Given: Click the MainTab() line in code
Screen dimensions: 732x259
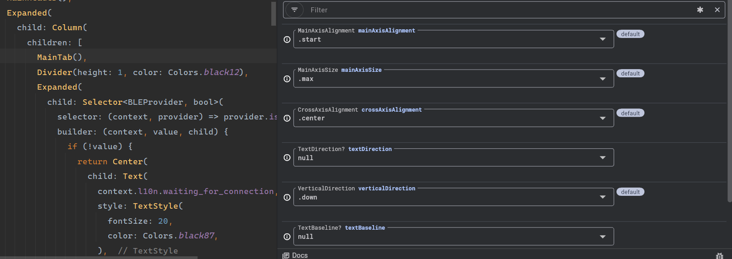Looking at the screenshot, I should coord(62,57).
